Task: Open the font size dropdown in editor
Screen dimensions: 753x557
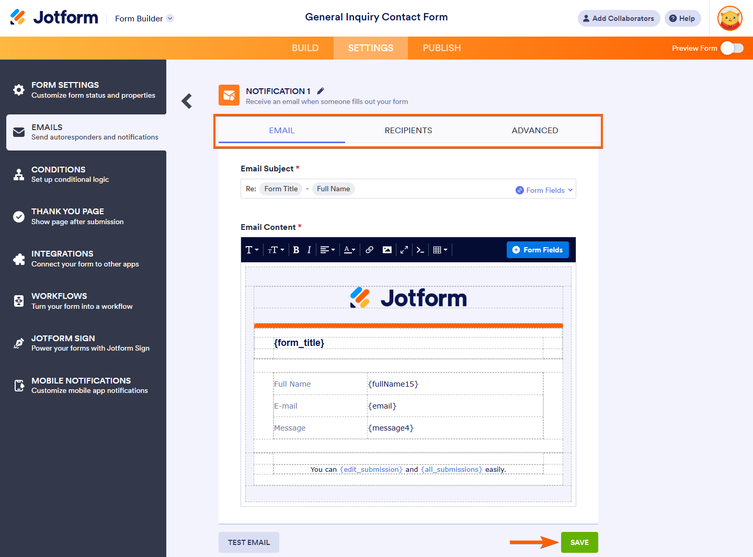Action: pos(276,250)
